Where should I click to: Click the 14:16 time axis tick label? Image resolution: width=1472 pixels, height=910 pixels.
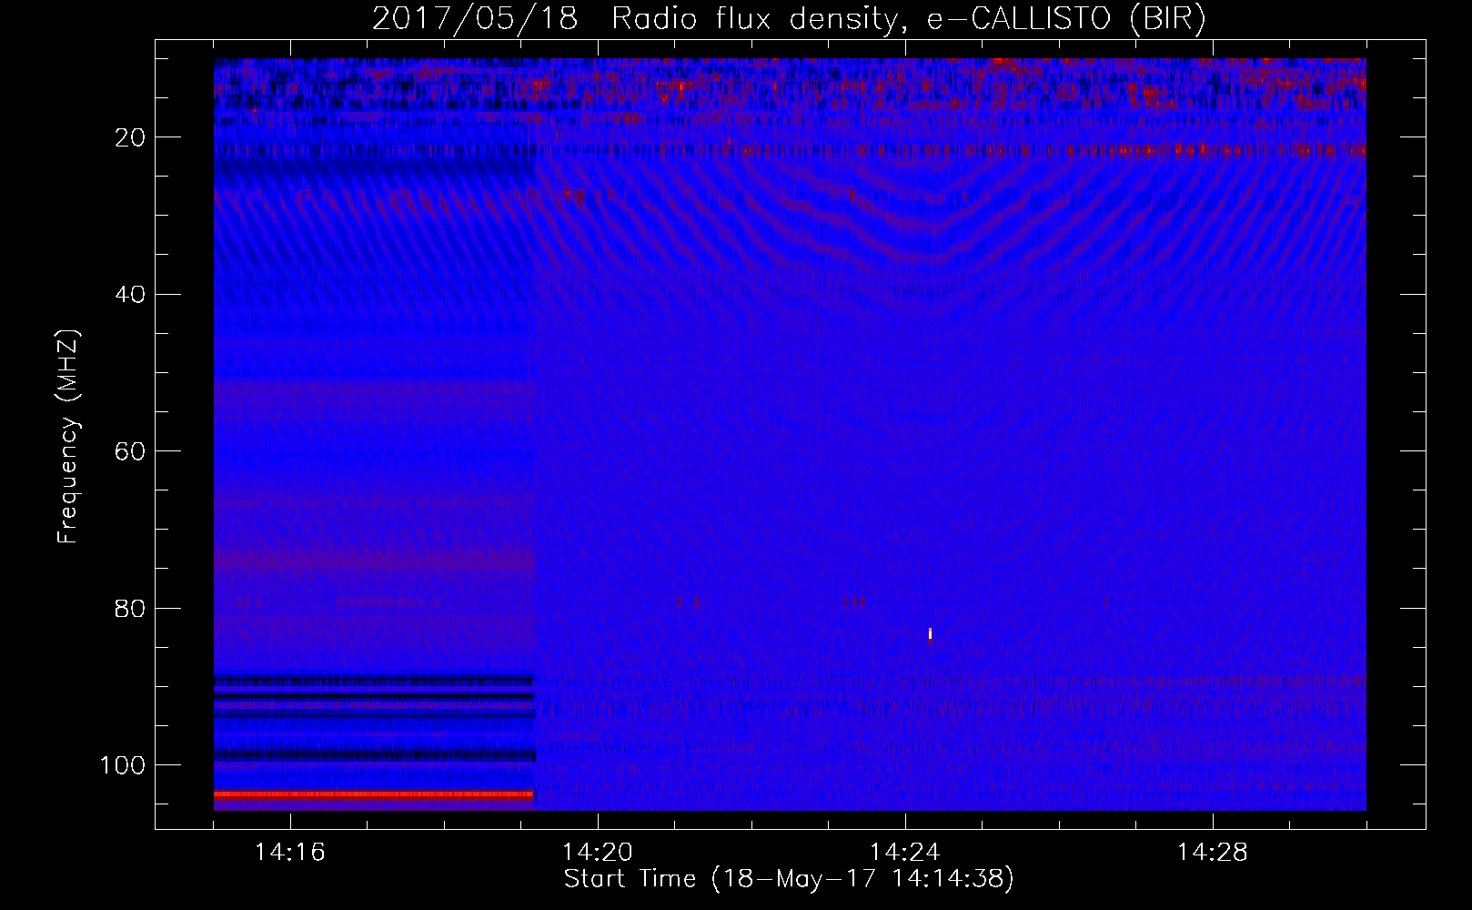click(x=290, y=853)
